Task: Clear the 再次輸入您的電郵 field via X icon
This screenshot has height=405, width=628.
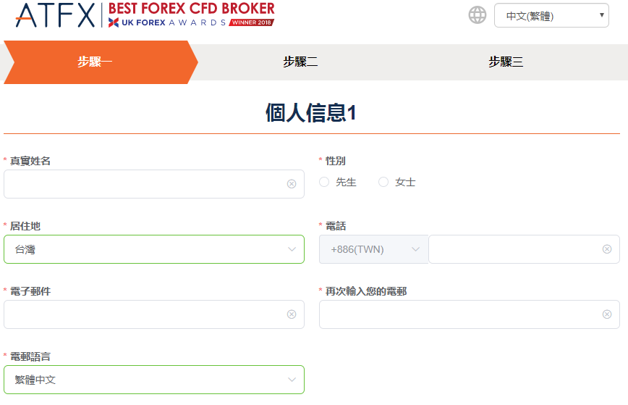Action: click(607, 314)
